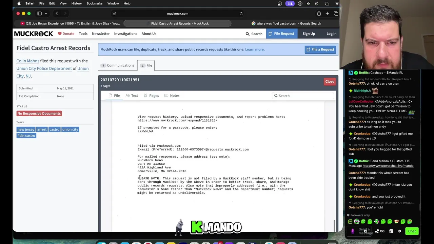Image resolution: width=434 pixels, height=244 pixels.
Task: Open the Bookmarks menu
Action: point(94,3)
